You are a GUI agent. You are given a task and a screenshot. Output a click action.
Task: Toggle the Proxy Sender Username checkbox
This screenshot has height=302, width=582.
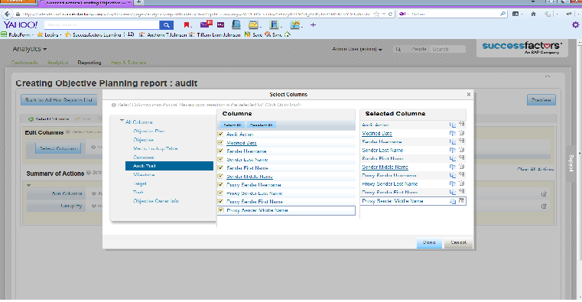220,184
